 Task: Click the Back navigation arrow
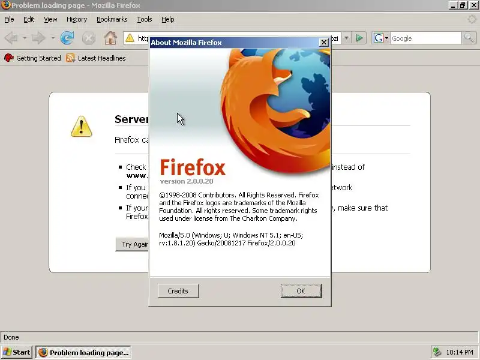pos(11,38)
